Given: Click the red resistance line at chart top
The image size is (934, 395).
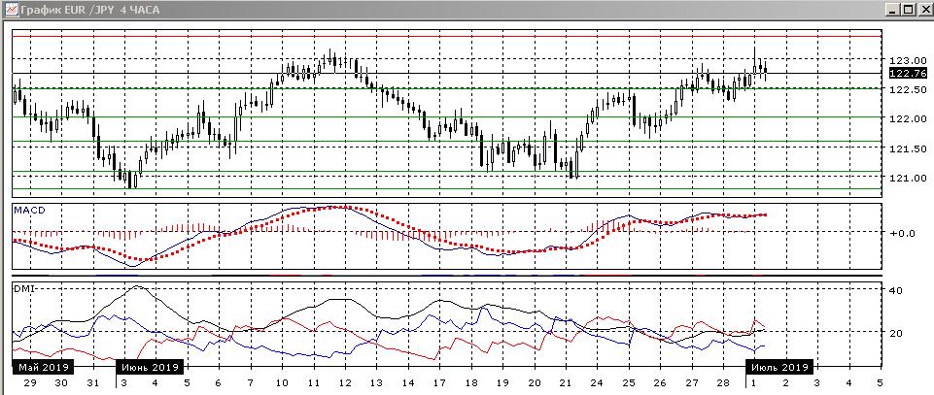Looking at the screenshot, I should tap(447, 35).
